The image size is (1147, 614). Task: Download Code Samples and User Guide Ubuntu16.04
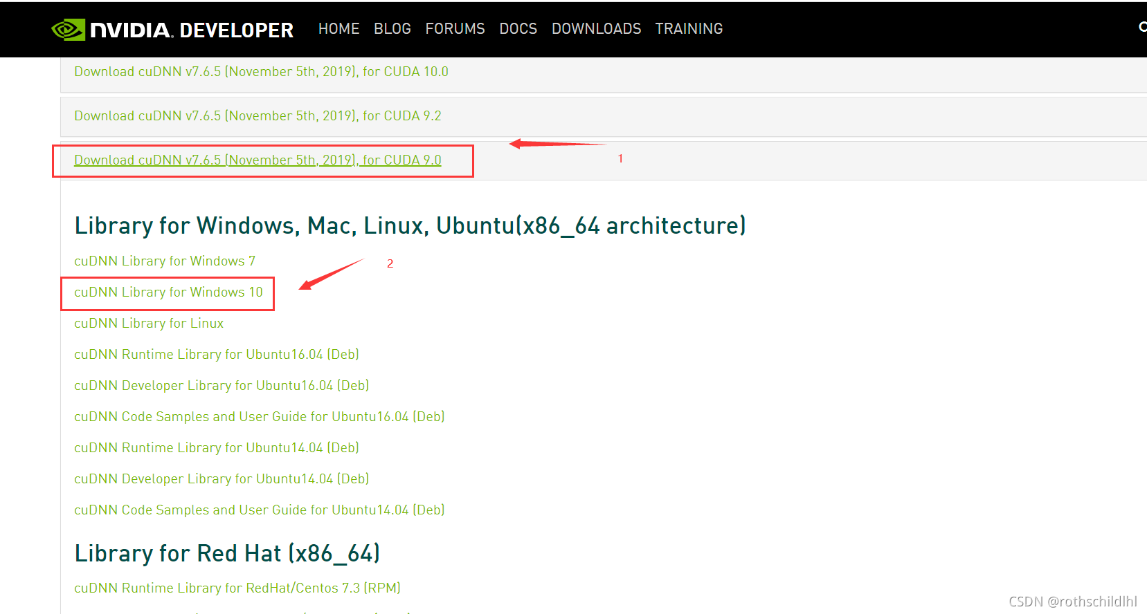pos(260,417)
